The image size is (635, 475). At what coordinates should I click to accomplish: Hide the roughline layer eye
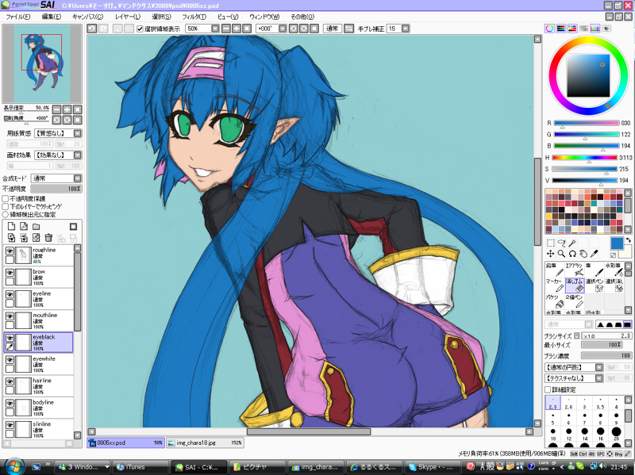click(x=10, y=251)
